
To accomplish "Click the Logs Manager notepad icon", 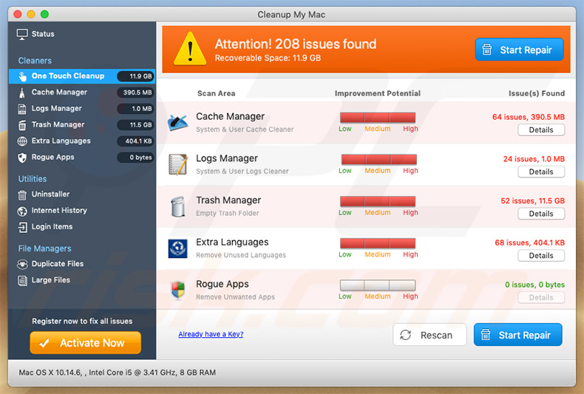I will (177, 164).
